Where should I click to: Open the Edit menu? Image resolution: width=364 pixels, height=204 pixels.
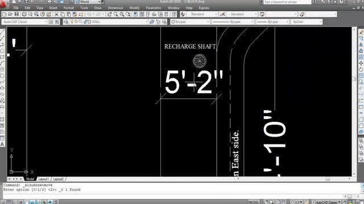point(27,8)
